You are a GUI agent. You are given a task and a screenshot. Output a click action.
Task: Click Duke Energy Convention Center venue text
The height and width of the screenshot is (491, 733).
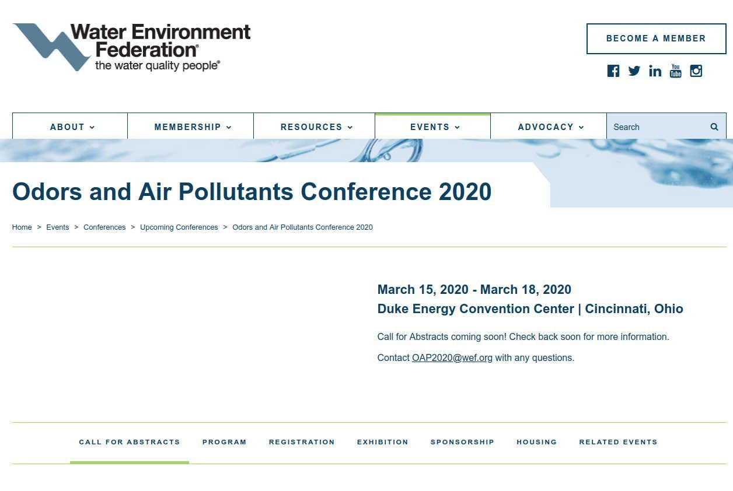coord(476,309)
